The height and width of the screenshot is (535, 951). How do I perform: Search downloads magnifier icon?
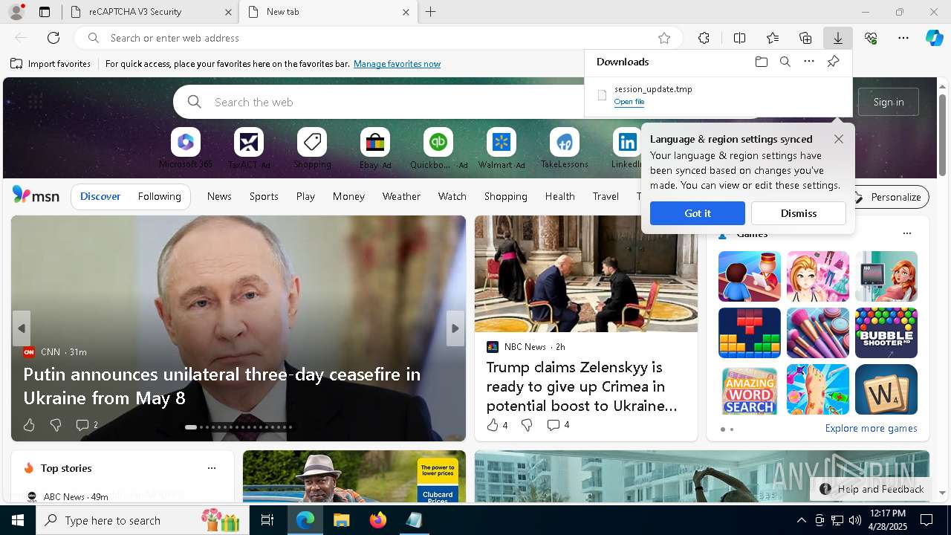[785, 62]
